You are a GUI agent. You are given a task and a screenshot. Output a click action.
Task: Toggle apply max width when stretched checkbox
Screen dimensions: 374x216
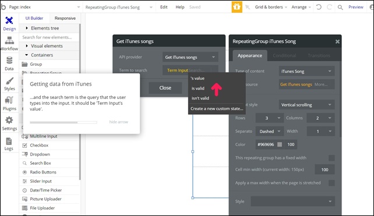pyautogui.click(x=331, y=183)
